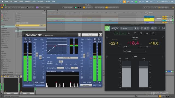Select previous preset in StandardCLIP
Screen dimensions: 175x98
click(x=83, y=35)
